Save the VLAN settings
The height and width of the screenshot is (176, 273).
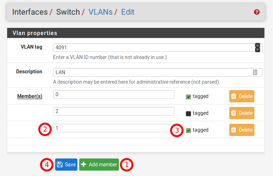[x=66, y=165]
